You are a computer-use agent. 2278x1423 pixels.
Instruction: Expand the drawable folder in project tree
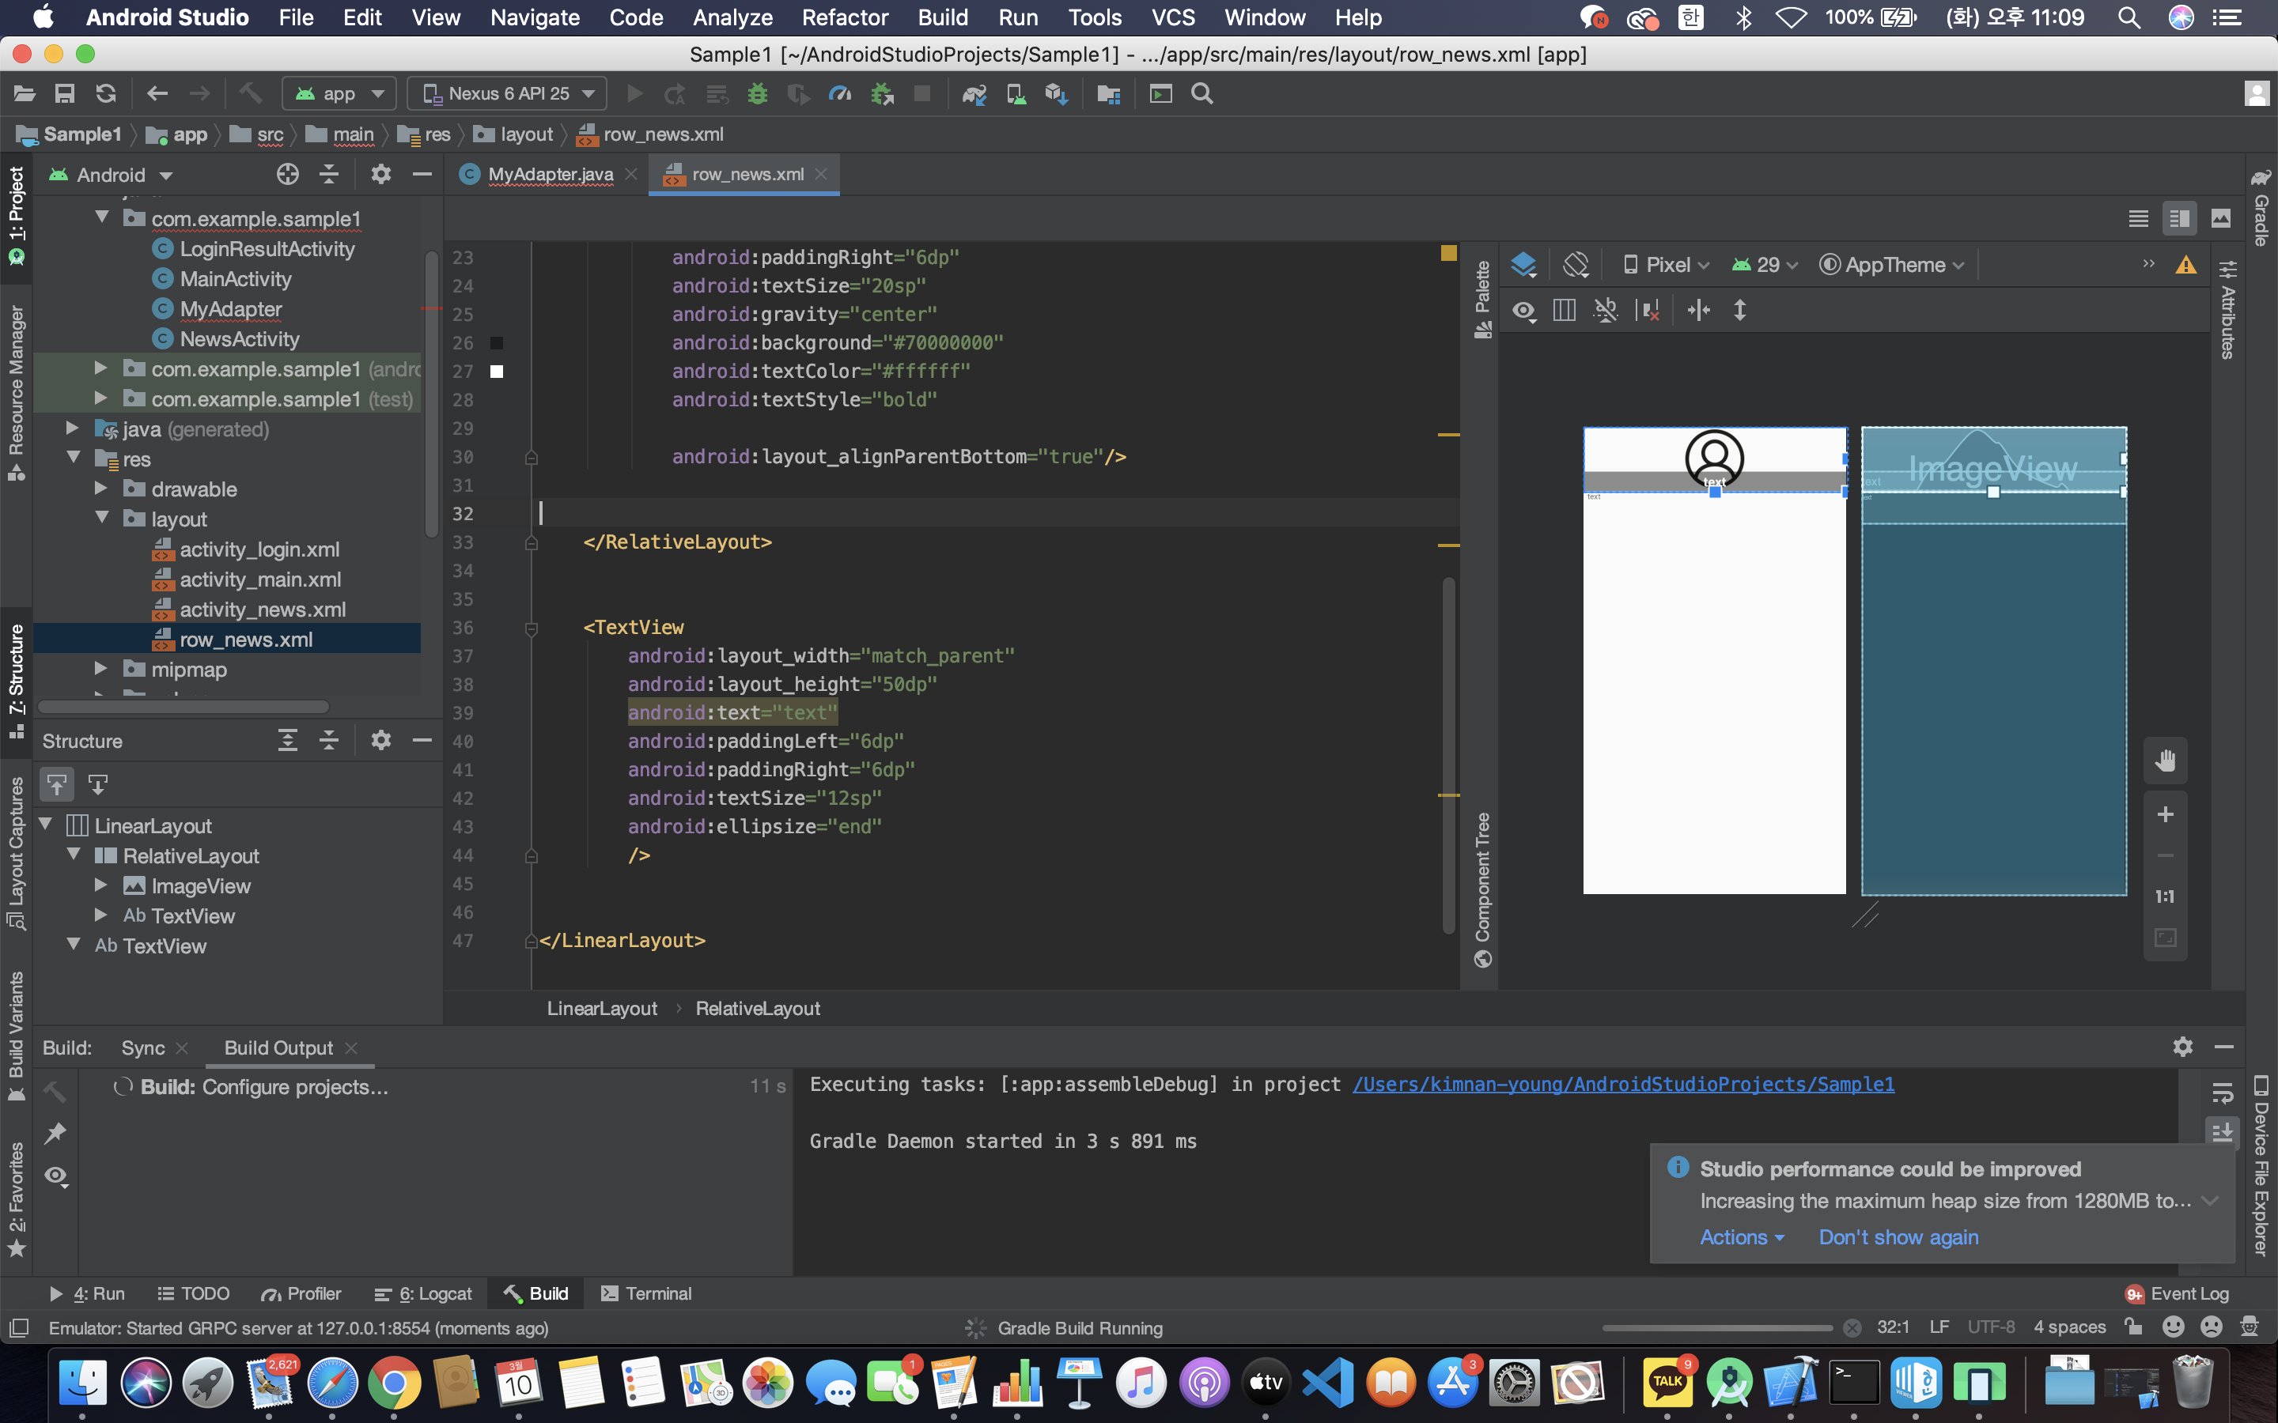(x=100, y=489)
